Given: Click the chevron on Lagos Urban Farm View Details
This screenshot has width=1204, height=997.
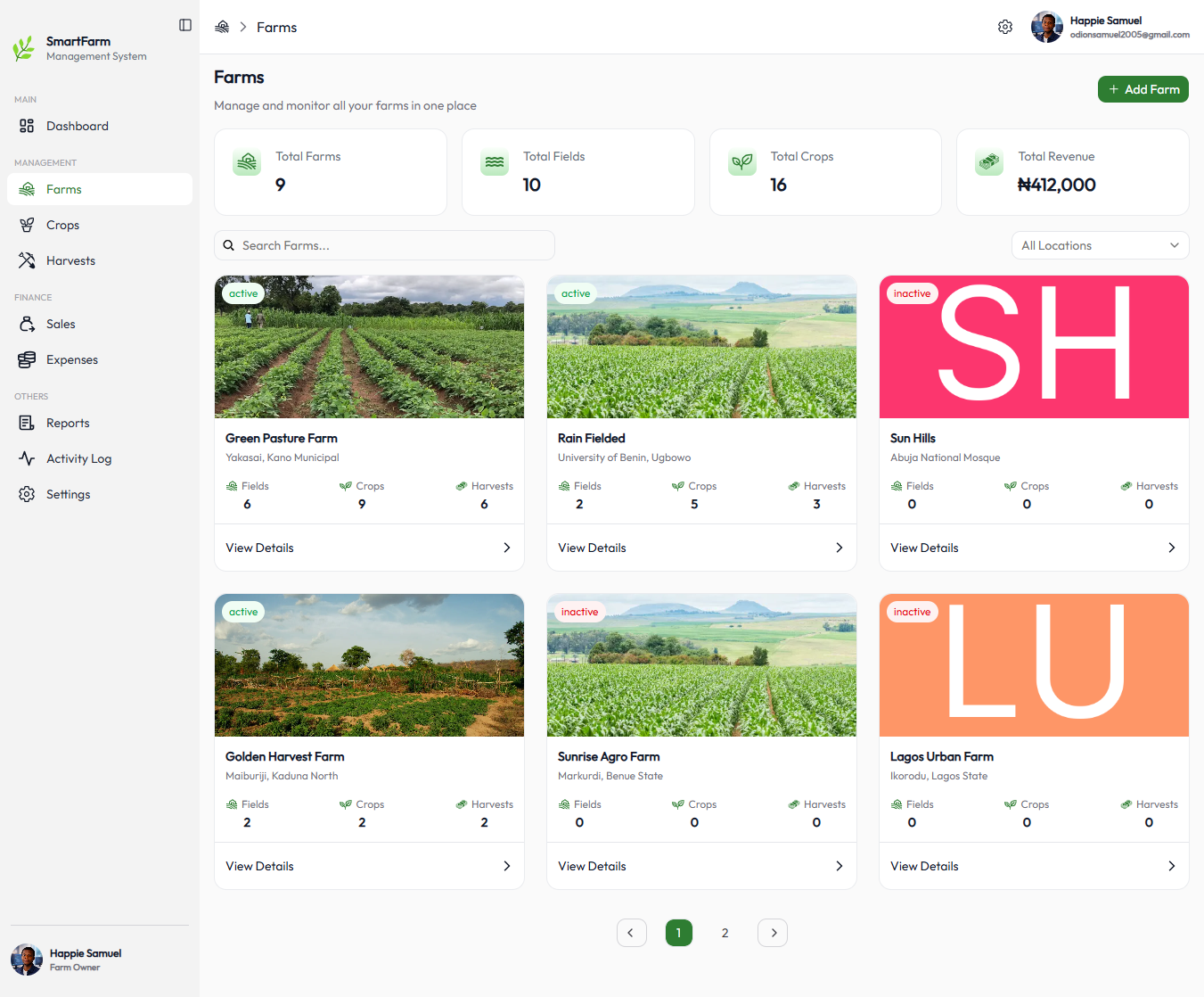Looking at the screenshot, I should [1172, 866].
